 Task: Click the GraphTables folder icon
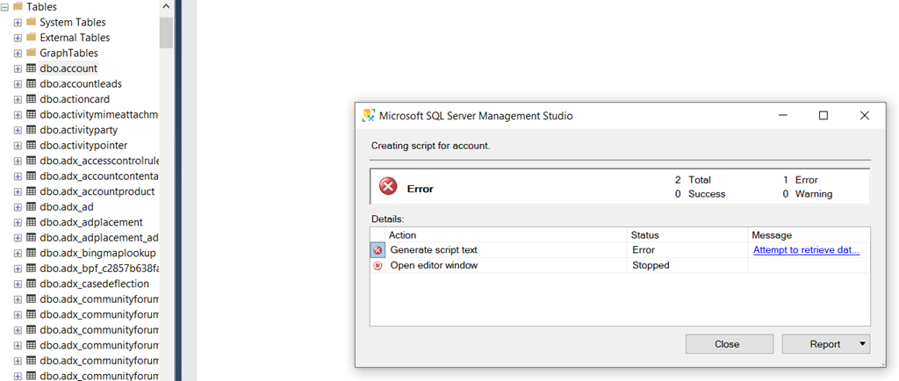point(31,53)
